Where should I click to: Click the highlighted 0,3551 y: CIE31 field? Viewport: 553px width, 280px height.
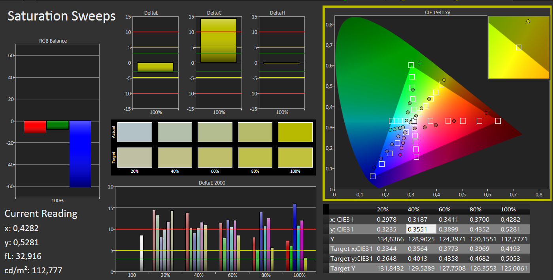(x=421, y=229)
